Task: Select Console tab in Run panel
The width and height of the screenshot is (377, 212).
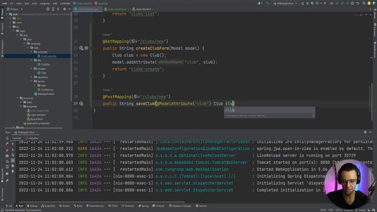Action: tap(16, 138)
